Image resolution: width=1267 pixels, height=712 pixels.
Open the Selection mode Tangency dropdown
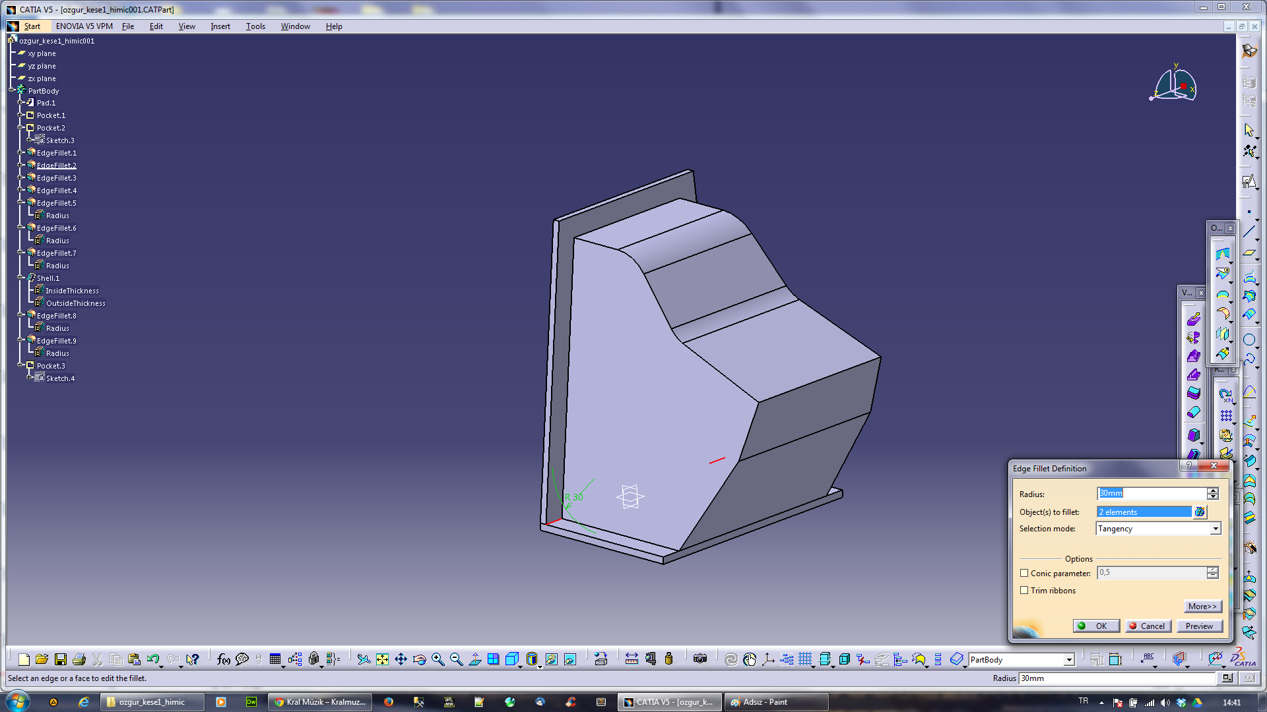click(x=1215, y=529)
